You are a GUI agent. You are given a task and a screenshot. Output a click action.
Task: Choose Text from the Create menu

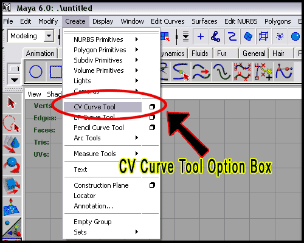coord(80,169)
